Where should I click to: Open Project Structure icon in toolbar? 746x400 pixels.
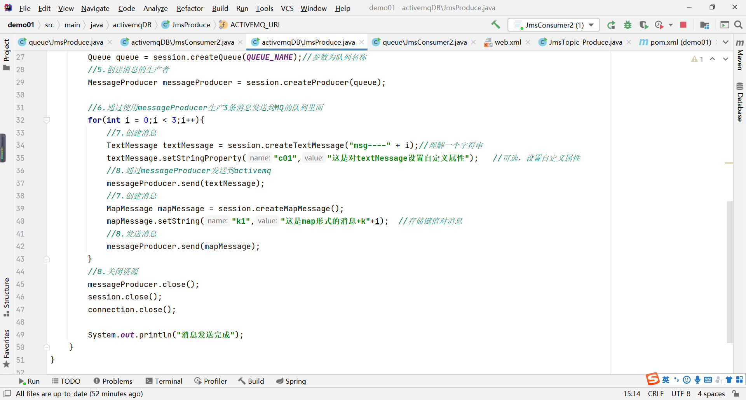click(704, 25)
